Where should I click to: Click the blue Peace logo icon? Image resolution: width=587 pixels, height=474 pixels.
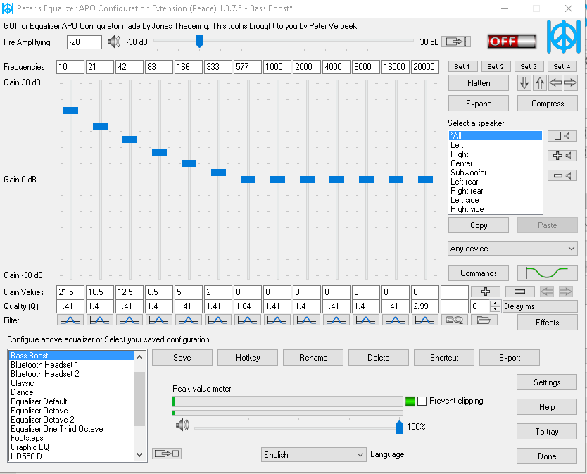coord(563,37)
